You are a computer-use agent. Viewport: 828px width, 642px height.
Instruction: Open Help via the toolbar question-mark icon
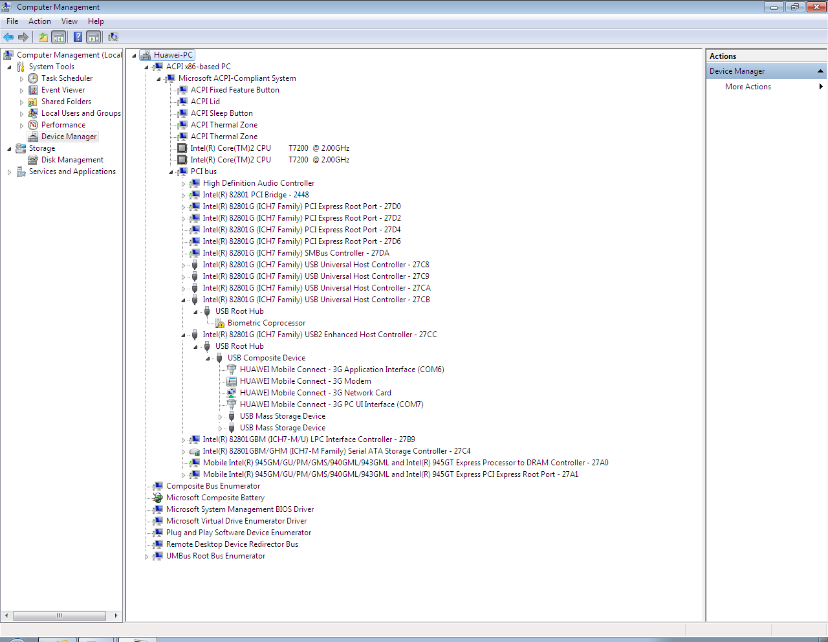click(x=78, y=37)
